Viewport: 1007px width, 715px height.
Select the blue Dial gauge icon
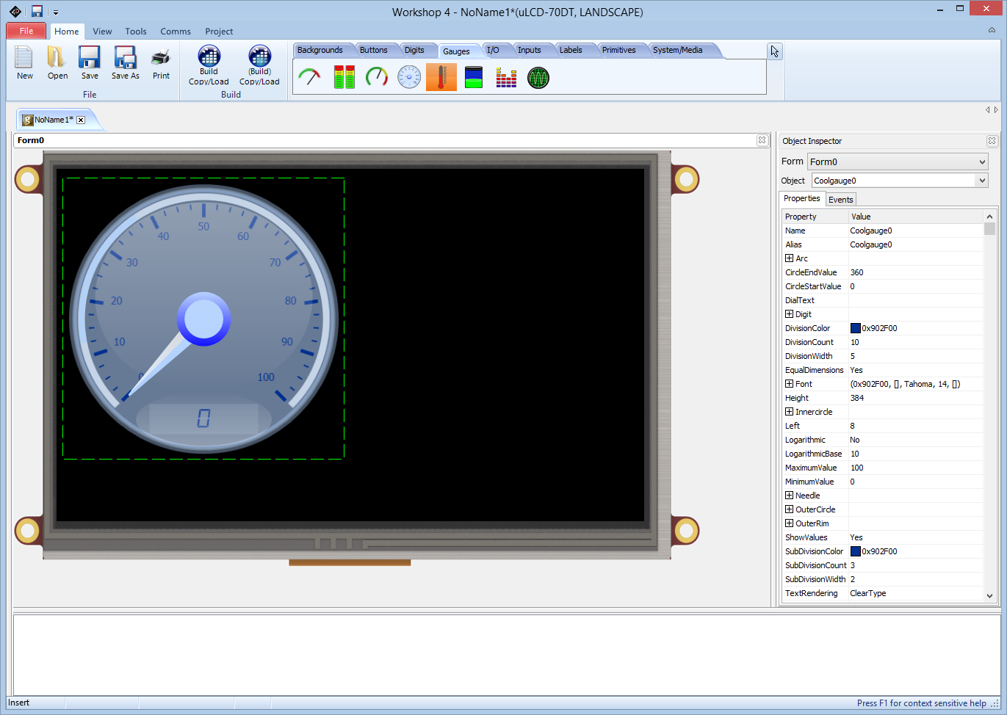point(409,77)
